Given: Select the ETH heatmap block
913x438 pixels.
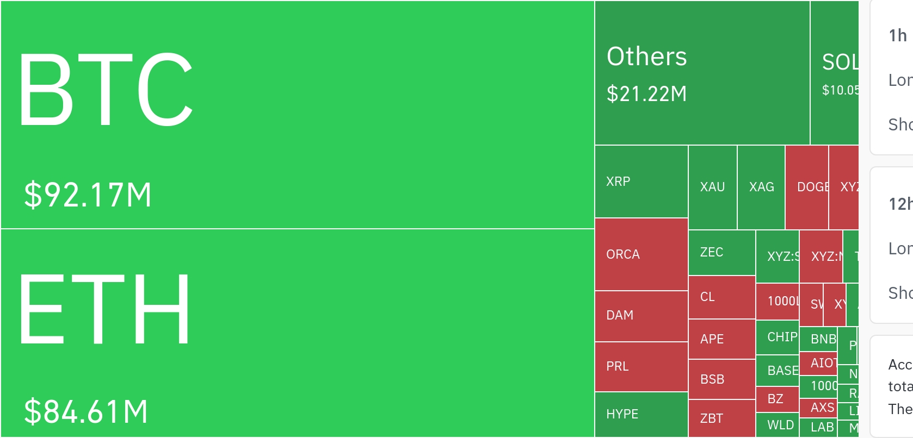Looking at the screenshot, I should (x=297, y=333).
